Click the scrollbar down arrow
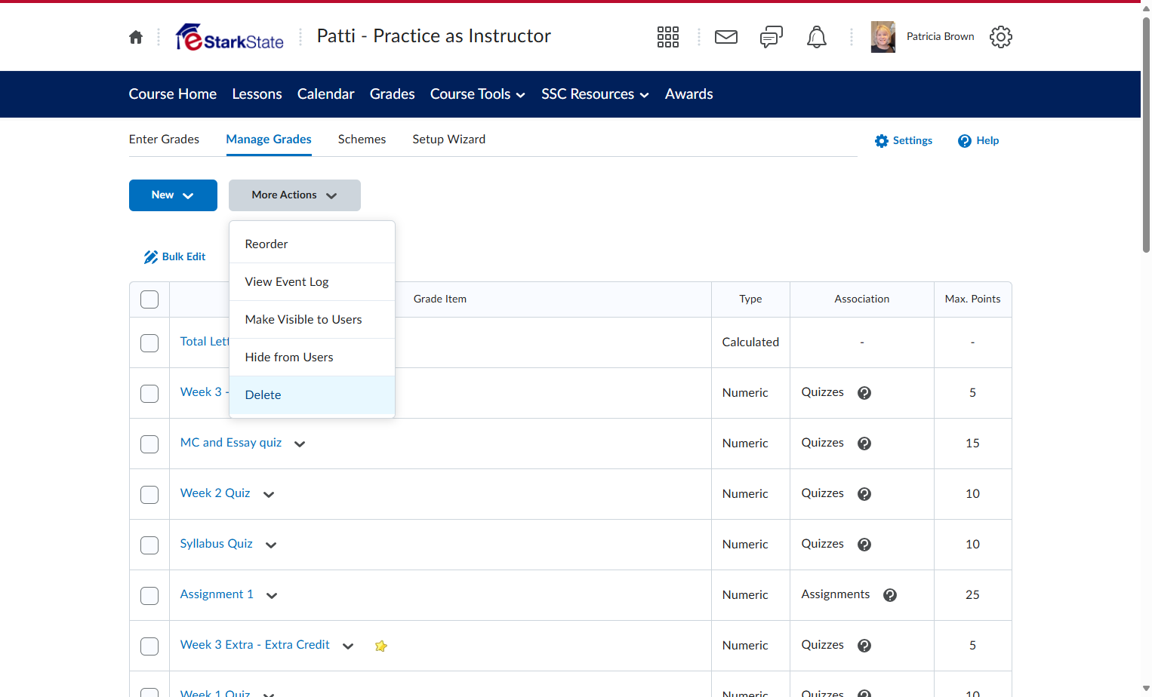Image resolution: width=1152 pixels, height=697 pixels. [x=1146, y=689]
